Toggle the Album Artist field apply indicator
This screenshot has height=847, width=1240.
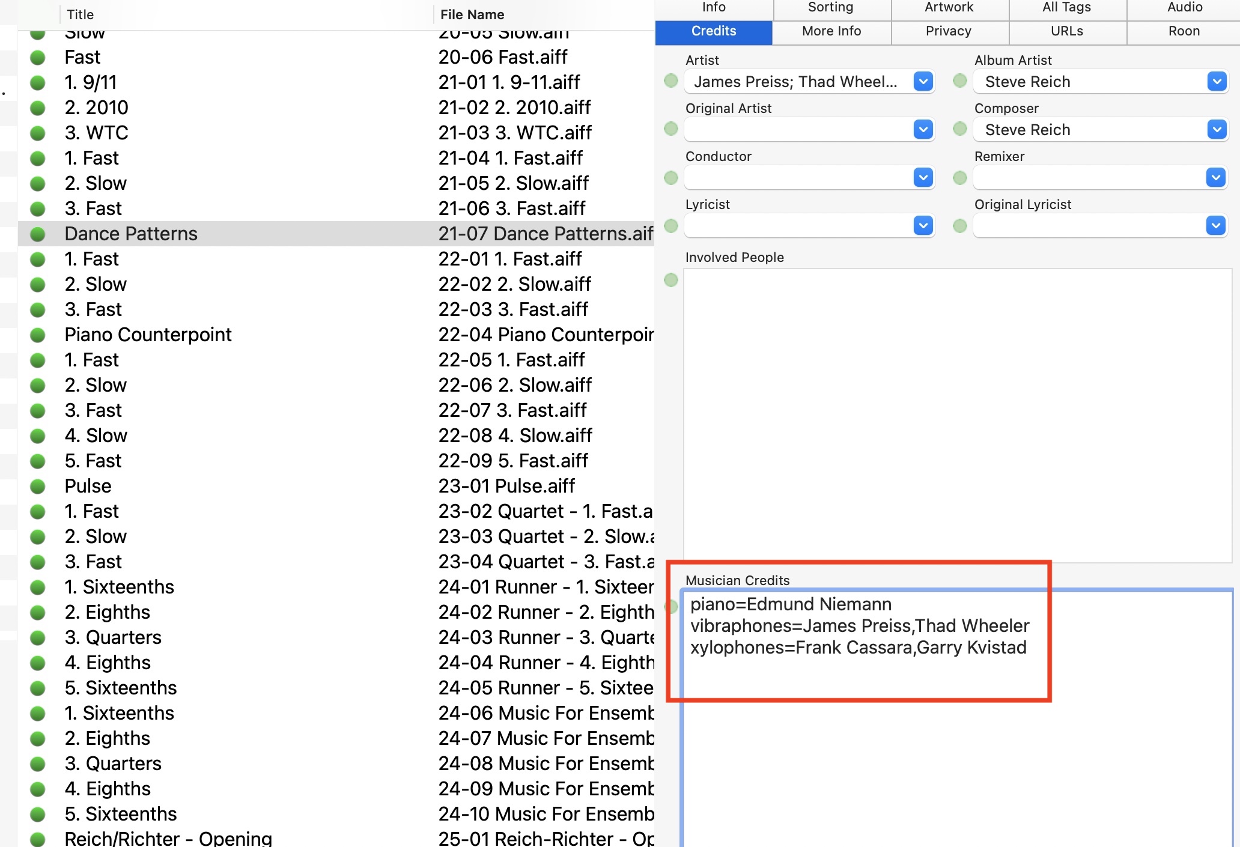click(960, 81)
